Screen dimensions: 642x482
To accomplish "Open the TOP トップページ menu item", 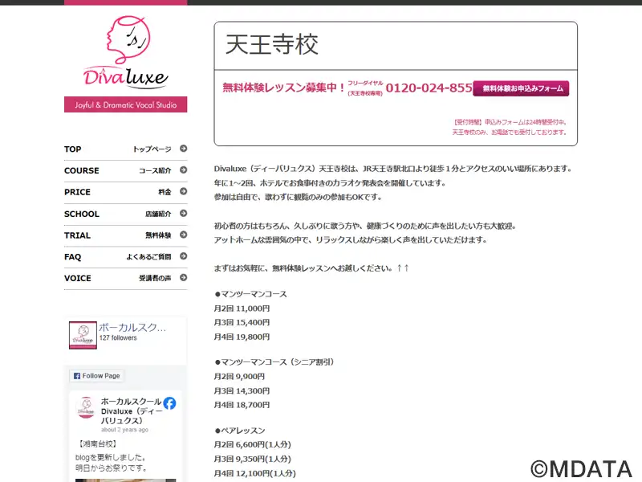I will pyautogui.click(x=126, y=149).
